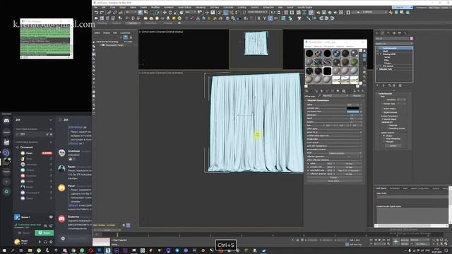Select the highlighted black material sample slot
This screenshot has width=452, height=254.
click(327, 71)
